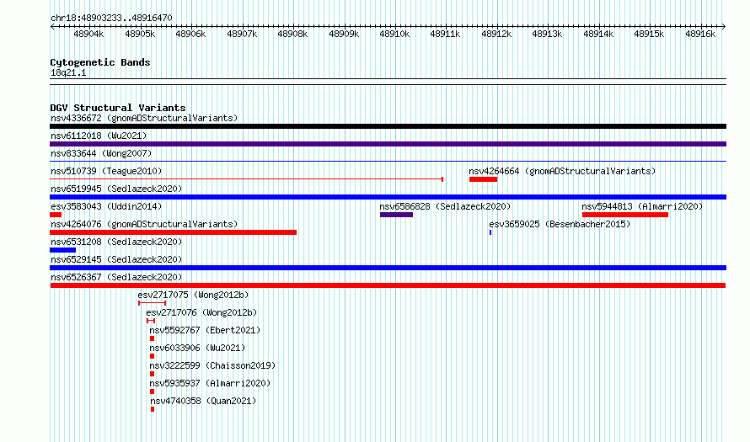Click the Cytogenetic Bands track title

[100, 62]
